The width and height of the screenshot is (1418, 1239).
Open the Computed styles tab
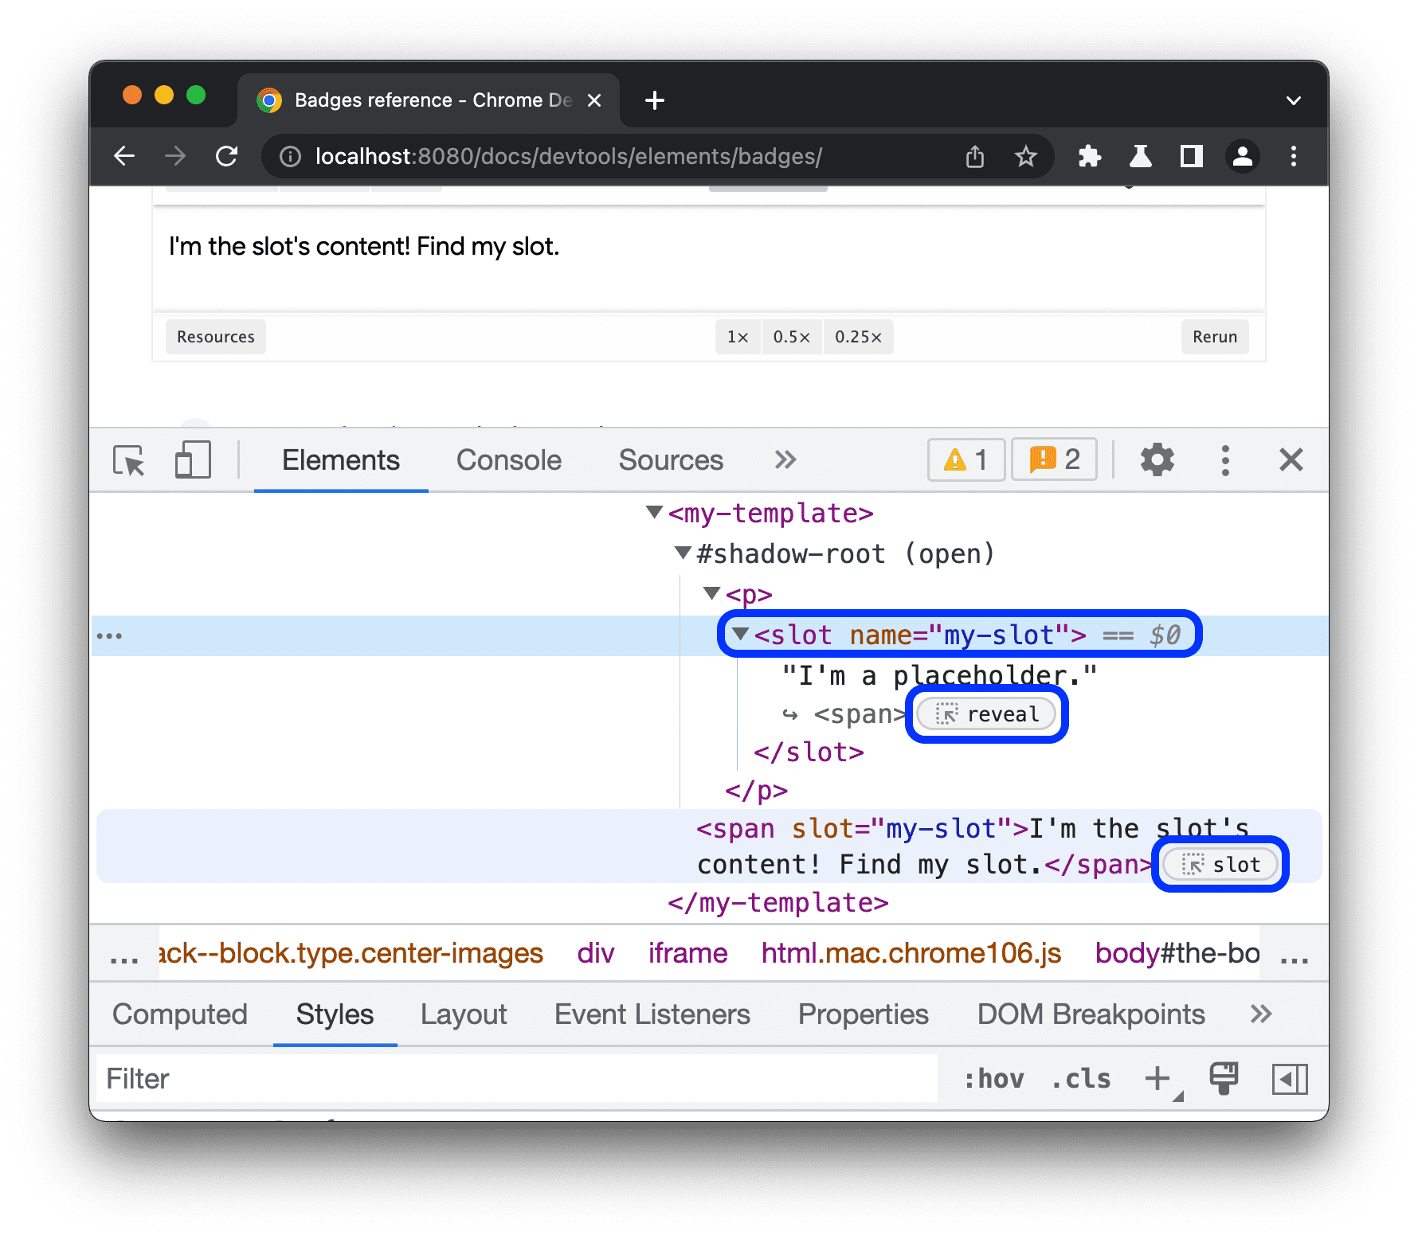[180, 1014]
